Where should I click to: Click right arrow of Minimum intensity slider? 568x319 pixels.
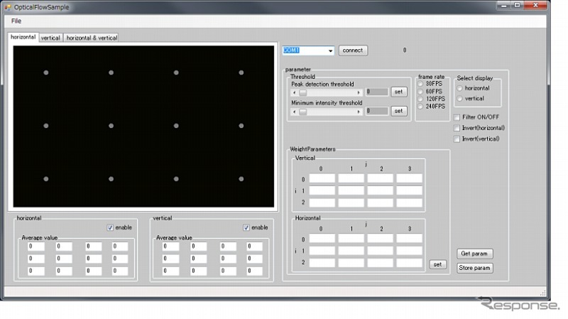359,112
